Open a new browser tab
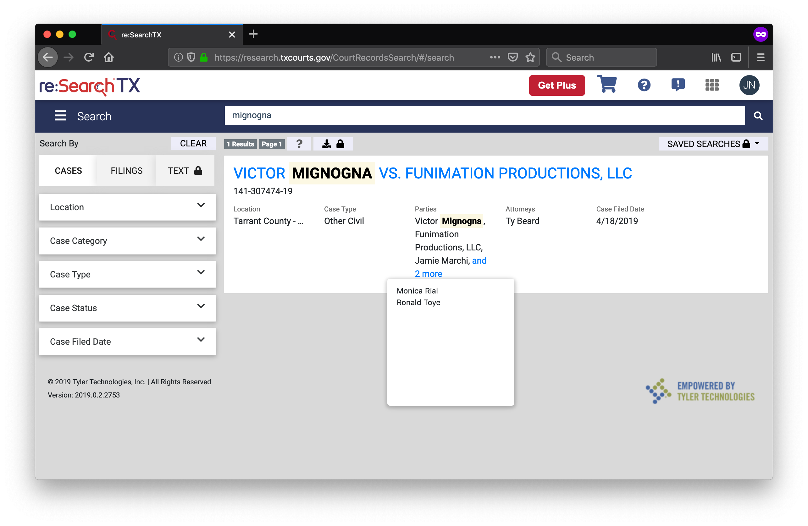 click(x=253, y=34)
